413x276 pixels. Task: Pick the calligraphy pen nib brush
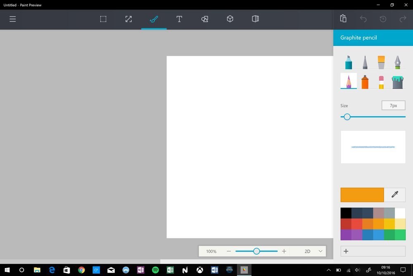[x=397, y=62]
